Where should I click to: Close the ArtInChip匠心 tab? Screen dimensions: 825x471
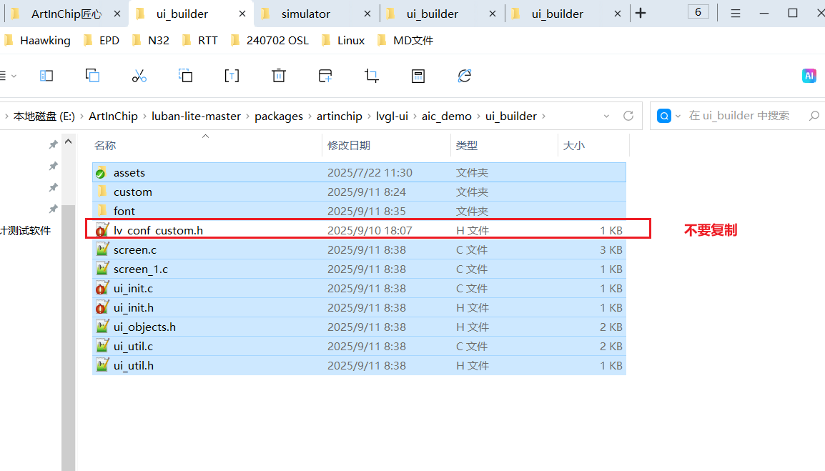point(117,14)
